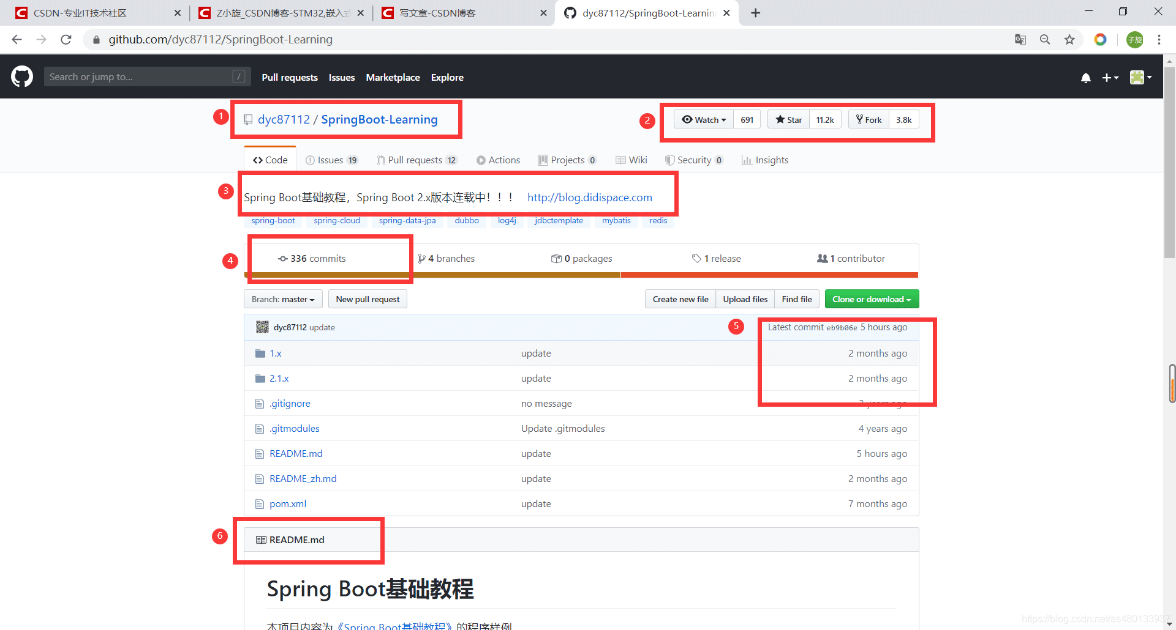Open the notifications bell
This screenshot has width=1176, height=630.
pos(1085,78)
